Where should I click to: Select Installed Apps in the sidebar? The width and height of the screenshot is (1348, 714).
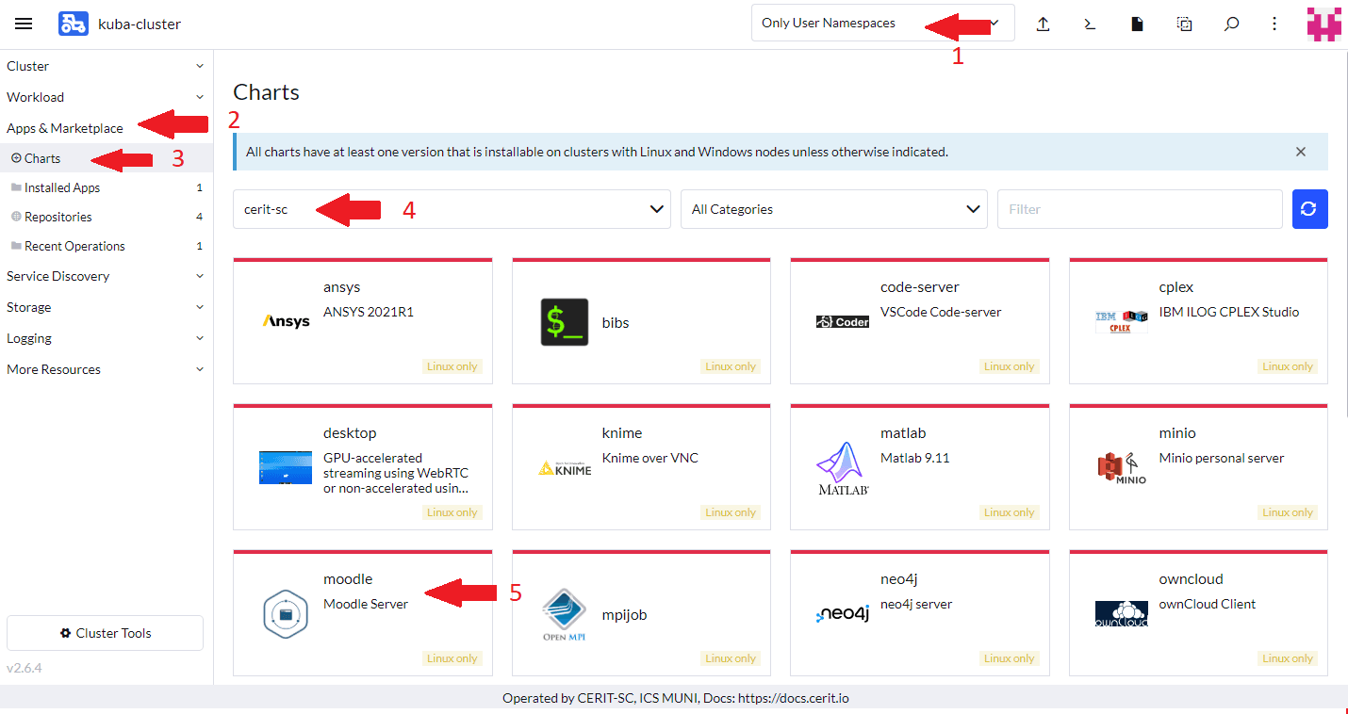click(62, 187)
